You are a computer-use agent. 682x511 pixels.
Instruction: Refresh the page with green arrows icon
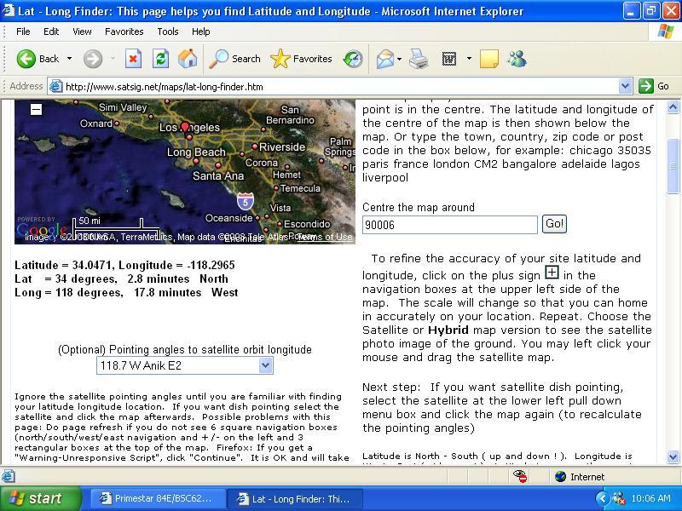coord(160,59)
